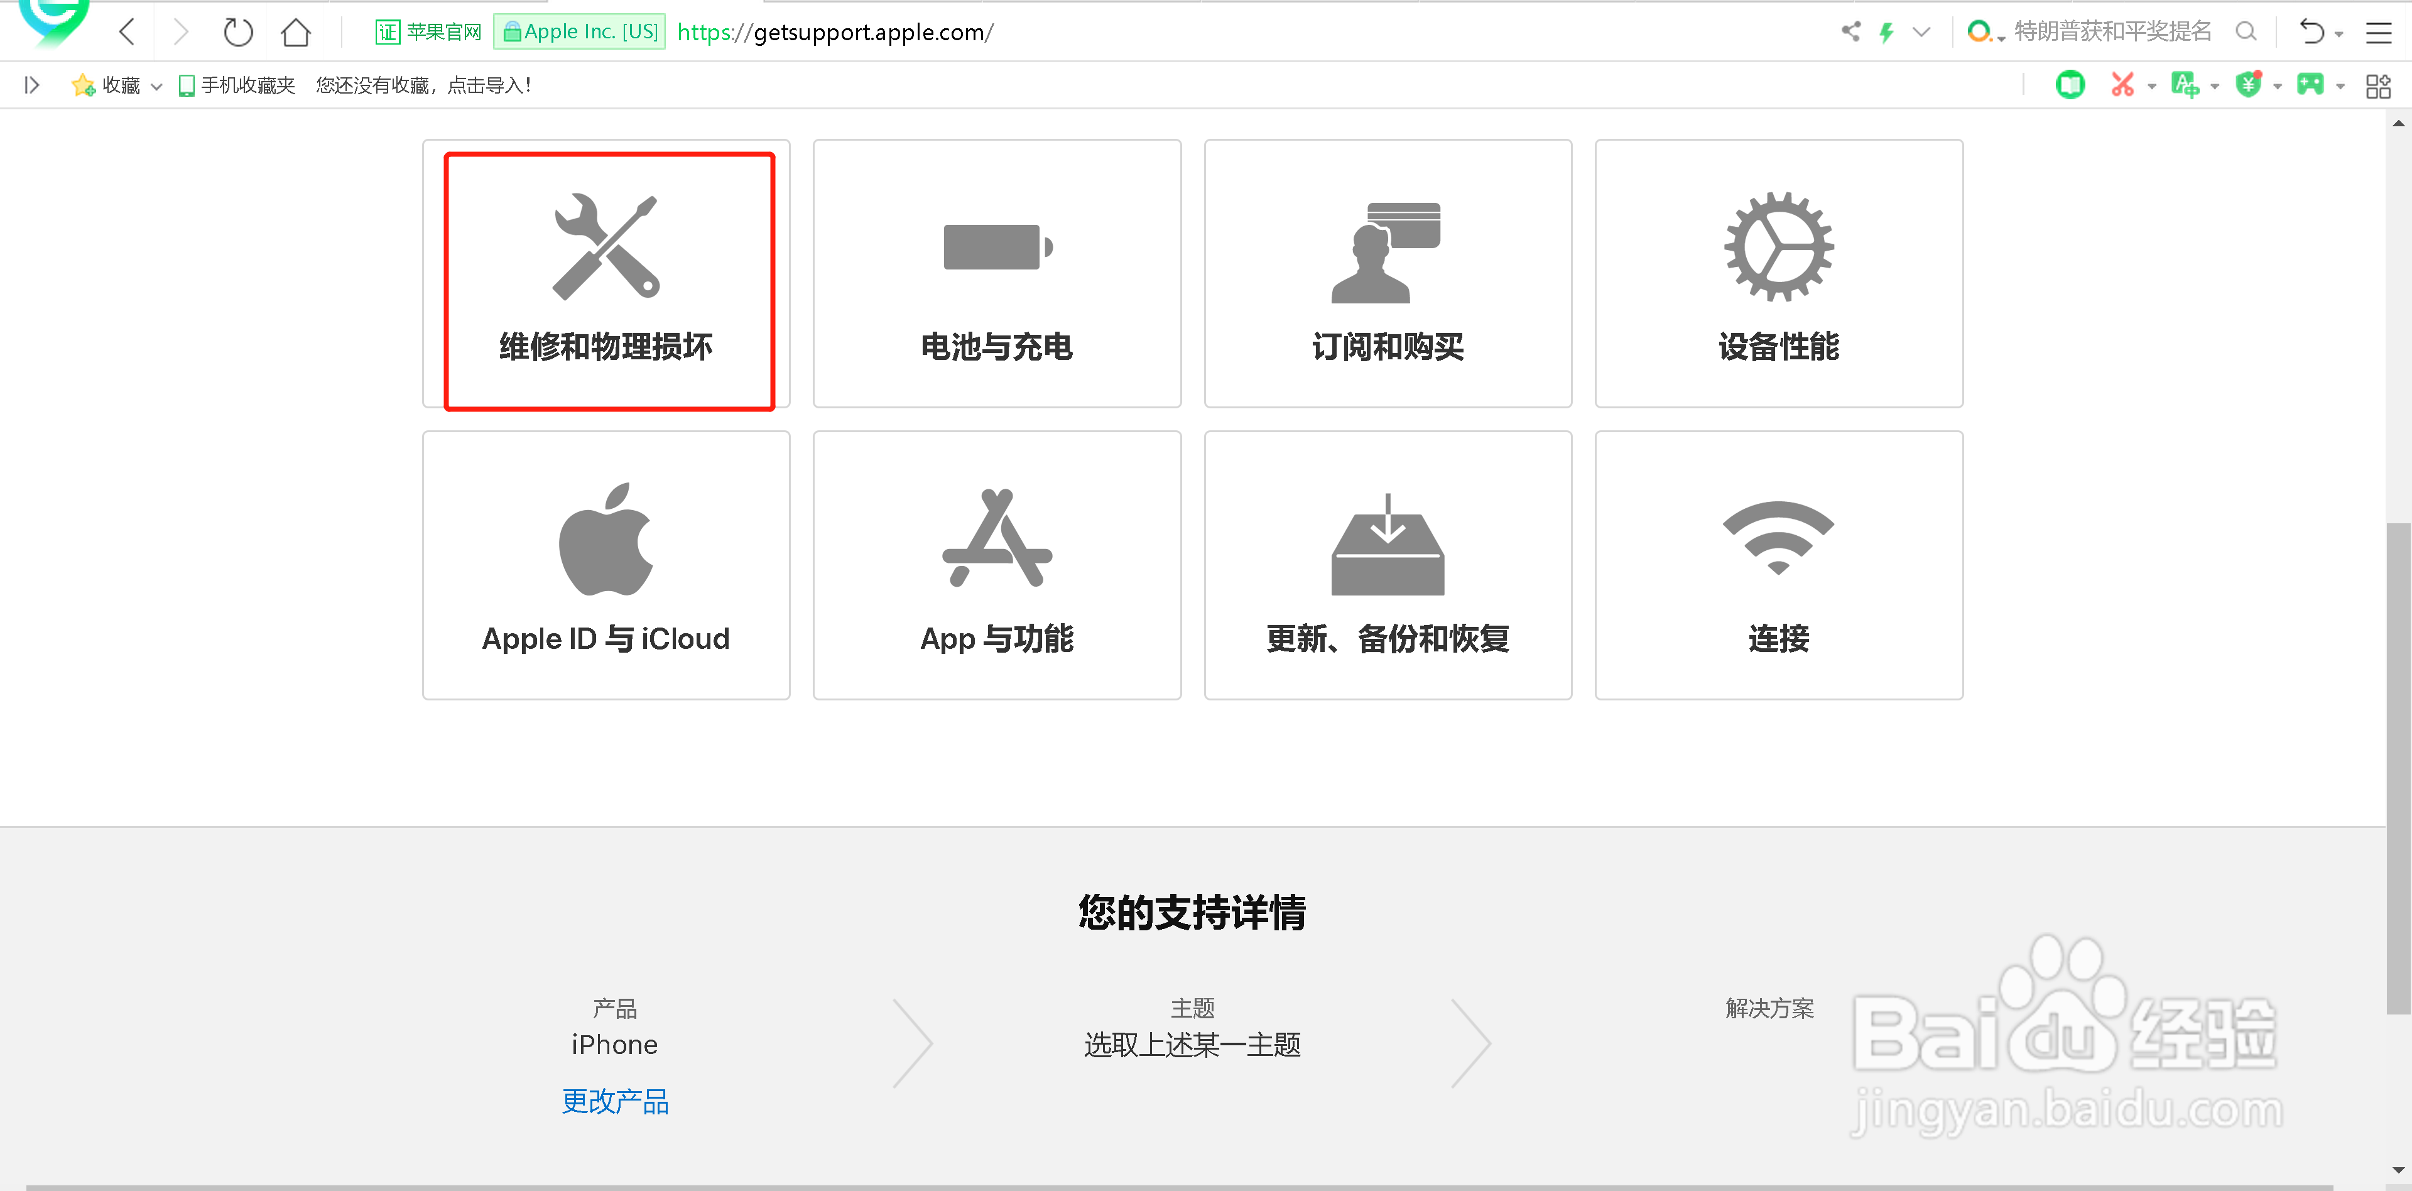Expand the lightning mode dropdown chevron

click(x=1922, y=31)
